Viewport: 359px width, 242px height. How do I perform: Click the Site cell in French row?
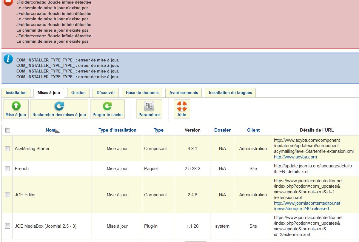point(253,169)
